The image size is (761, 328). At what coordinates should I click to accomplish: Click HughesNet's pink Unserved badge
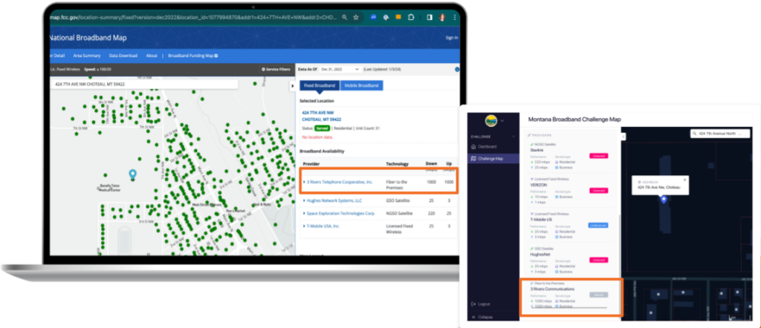tap(599, 260)
